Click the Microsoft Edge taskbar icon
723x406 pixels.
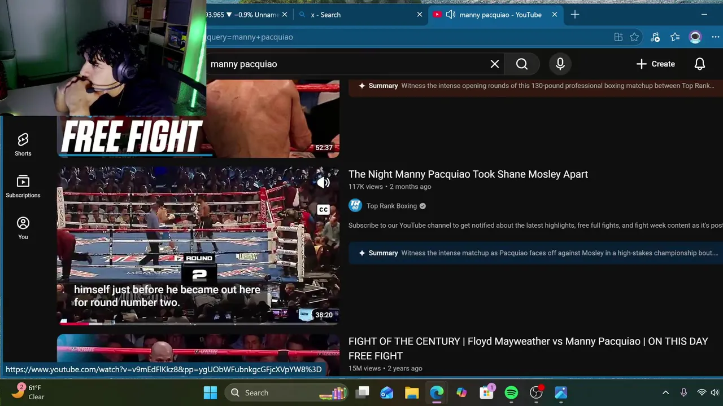pos(437,392)
